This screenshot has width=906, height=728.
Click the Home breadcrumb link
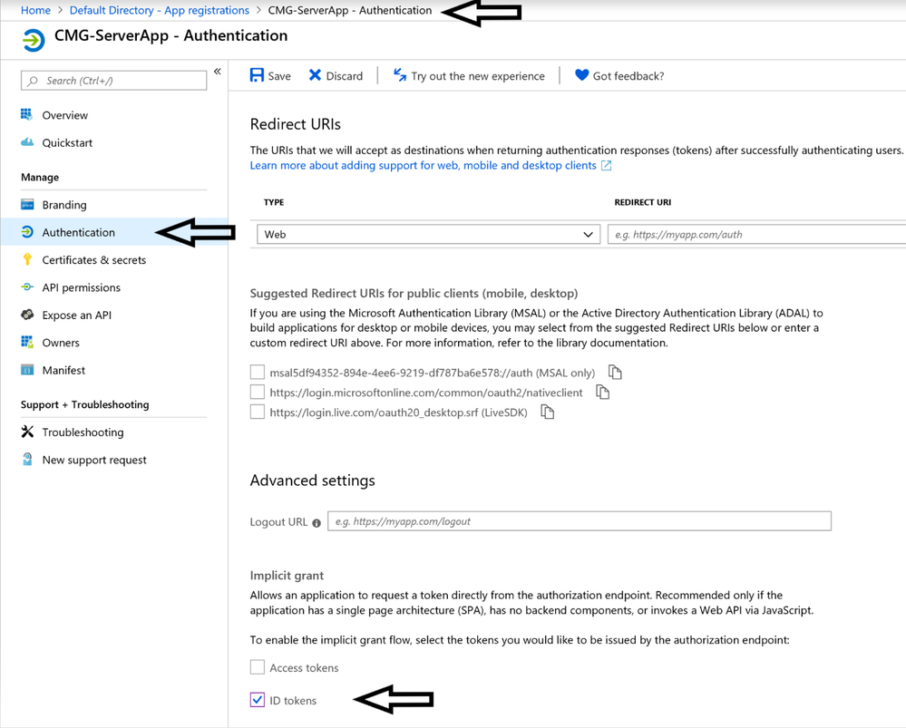point(36,10)
